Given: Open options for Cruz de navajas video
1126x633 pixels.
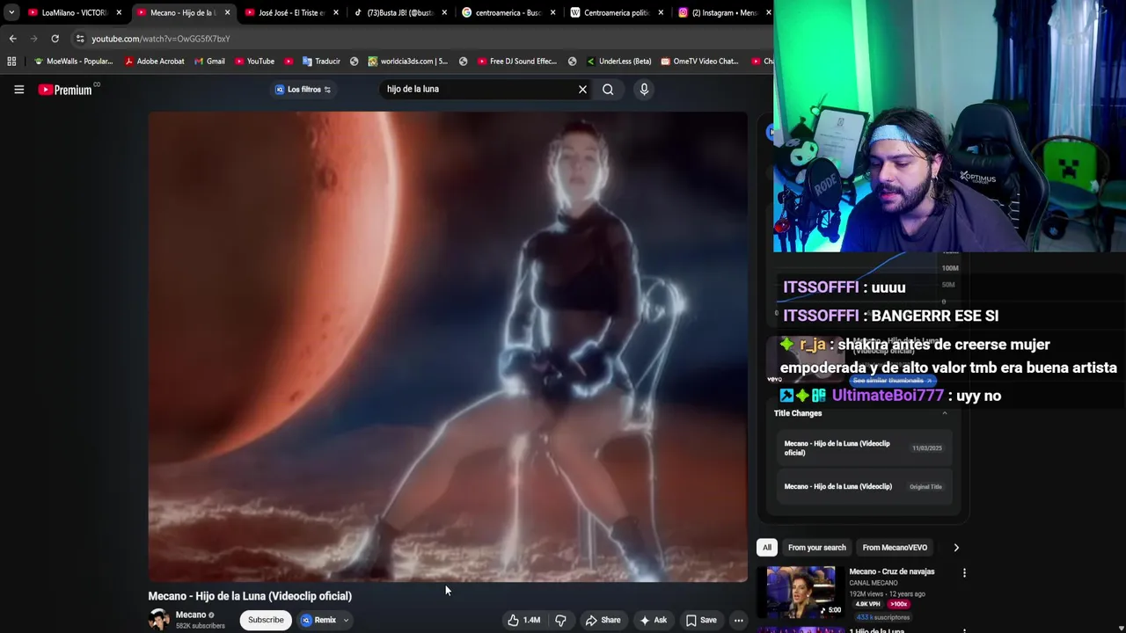Looking at the screenshot, I should [x=964, y=573].
